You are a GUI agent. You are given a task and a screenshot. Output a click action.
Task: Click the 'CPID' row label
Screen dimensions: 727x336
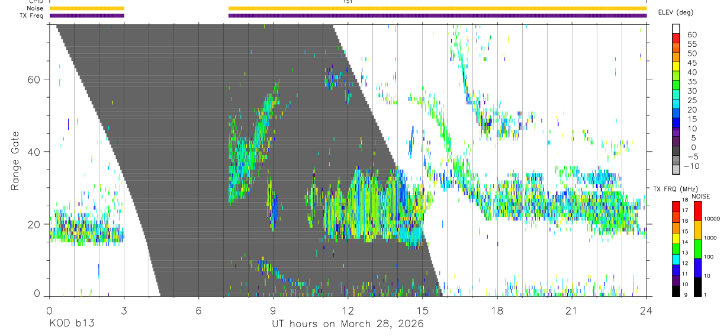tap(35, 2)
